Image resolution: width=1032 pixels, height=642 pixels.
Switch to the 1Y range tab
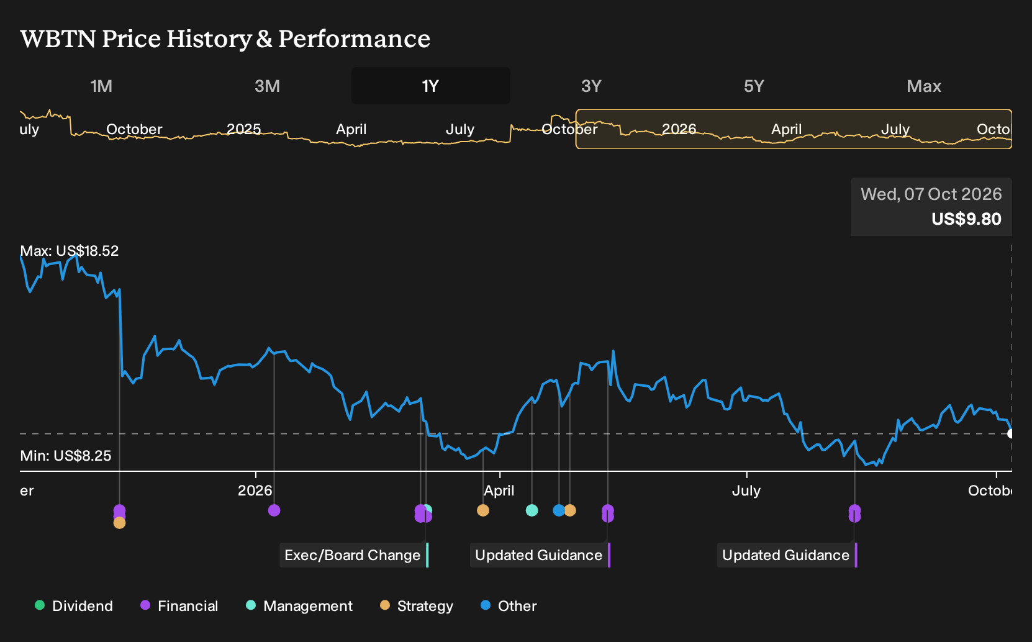coord(431,86)
